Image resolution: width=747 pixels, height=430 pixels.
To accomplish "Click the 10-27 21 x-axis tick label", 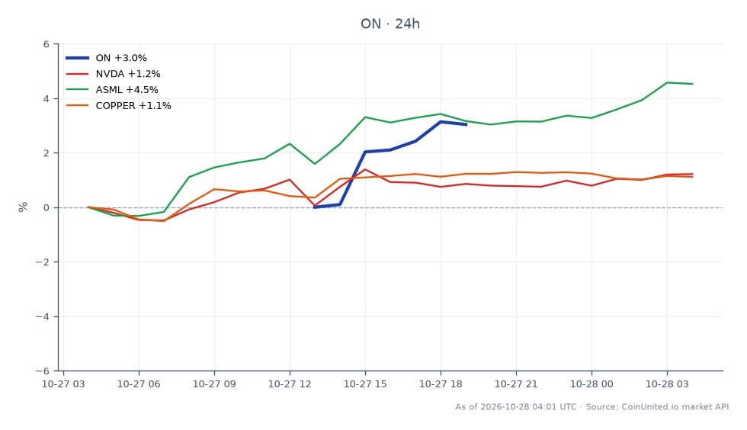I will [x=516, y=383].
